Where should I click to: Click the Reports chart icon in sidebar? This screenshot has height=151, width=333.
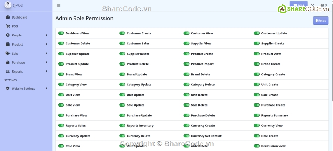click(x=8, y=71)
